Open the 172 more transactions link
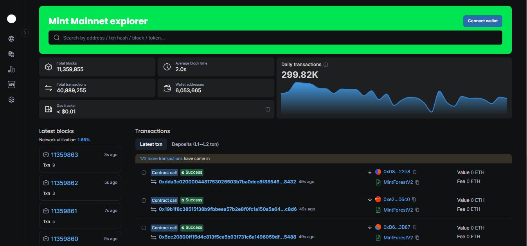Screen dimensions: 527x246 tap(161, 159)
